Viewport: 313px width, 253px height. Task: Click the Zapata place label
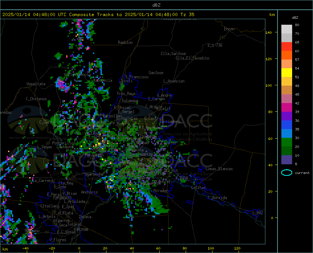coord(85,217)
